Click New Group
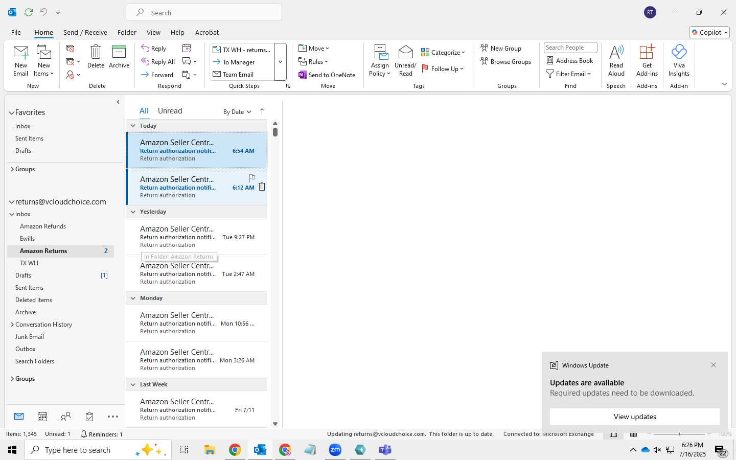This screenshot has width=736, height=460. click(x=501, y=49)
